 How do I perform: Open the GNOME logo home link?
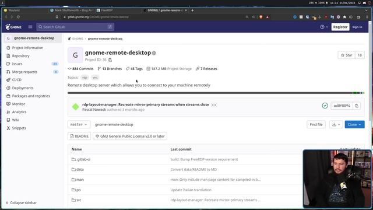coord(13,27)
